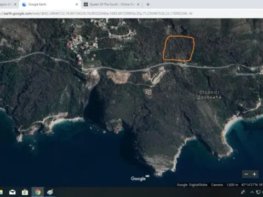Click the Camera: 1,830 m altitude readout
Image resolution: width=263 pixels, height=197 pixels.
225,185
